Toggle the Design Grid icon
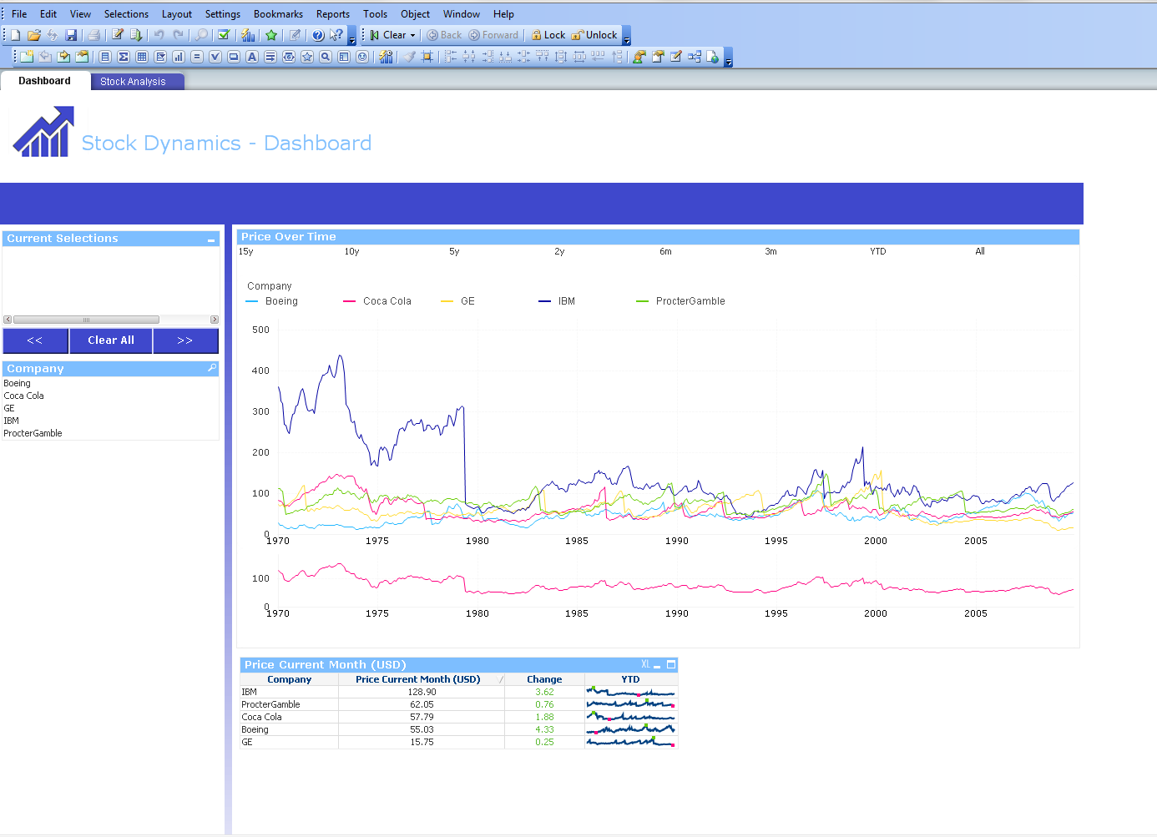 pyautogui.click(x=427, y=57)
